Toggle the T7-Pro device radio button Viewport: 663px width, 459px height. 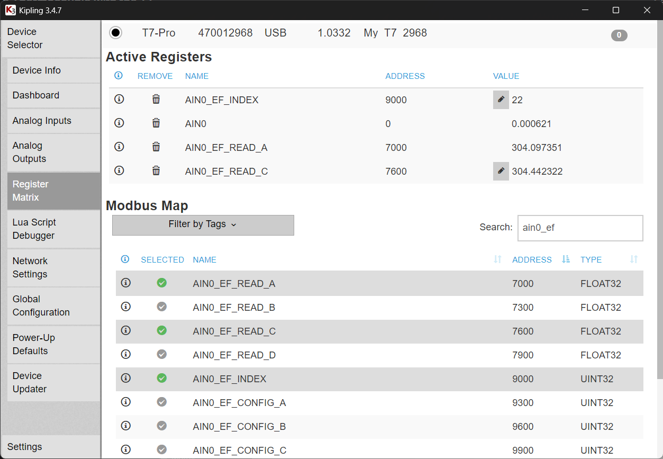[115, 33]
